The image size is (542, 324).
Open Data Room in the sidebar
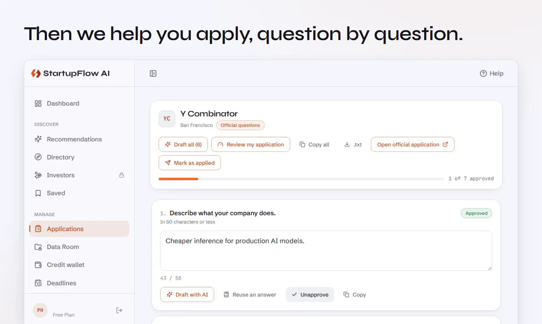pos(79,247)
